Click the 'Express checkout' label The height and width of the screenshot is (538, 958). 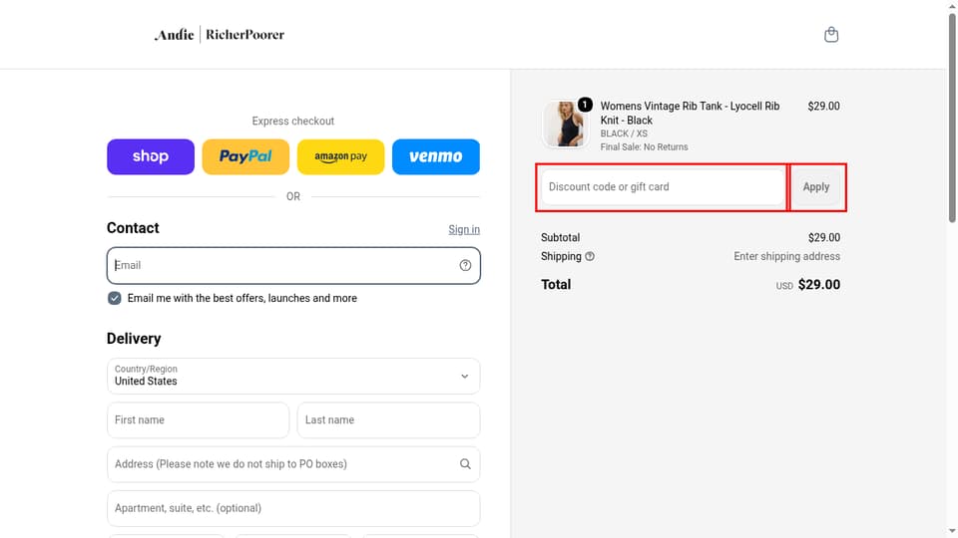(293, 121)
